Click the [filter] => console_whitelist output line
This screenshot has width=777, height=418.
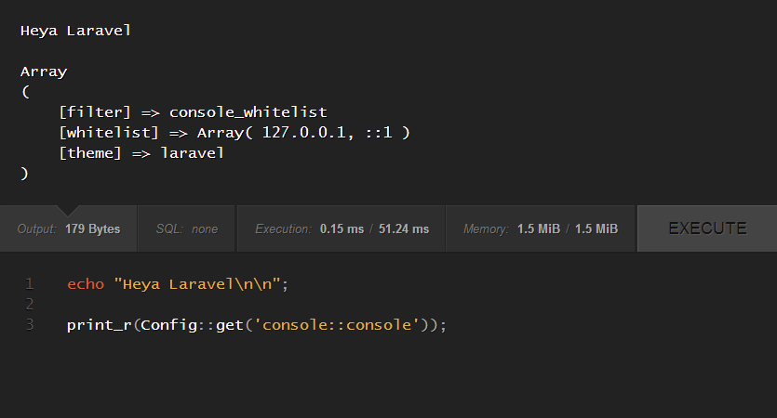(x=192, y=112)
